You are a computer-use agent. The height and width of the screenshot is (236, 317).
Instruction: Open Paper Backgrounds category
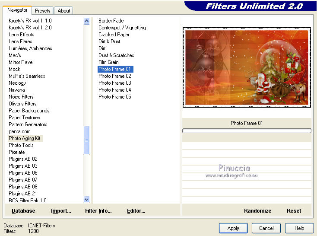tap(29, 111)
